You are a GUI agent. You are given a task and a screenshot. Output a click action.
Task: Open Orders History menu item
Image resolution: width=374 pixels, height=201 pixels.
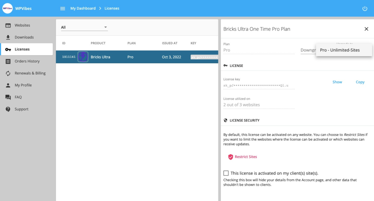tap(27, 61)
